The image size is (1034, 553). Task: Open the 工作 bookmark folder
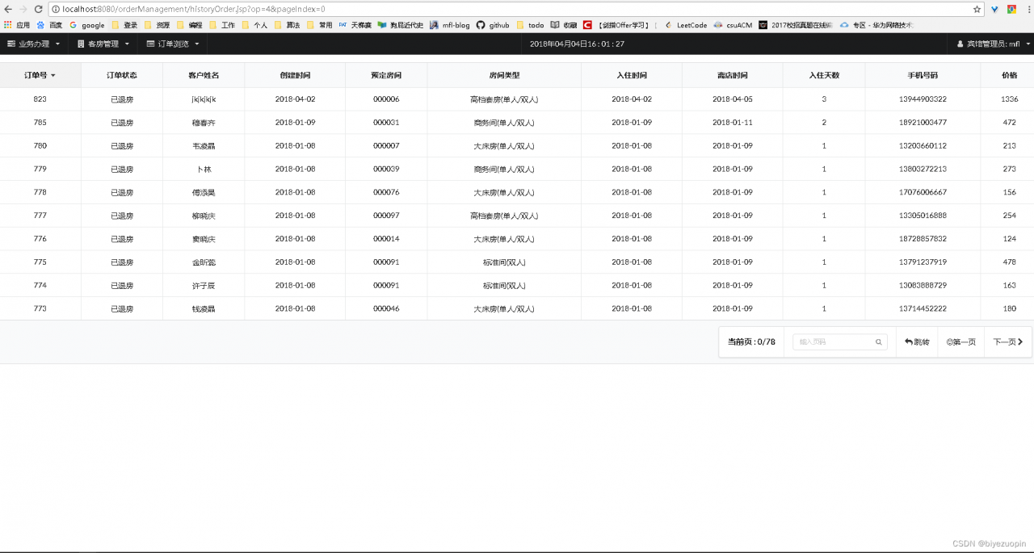[x=221, y=25]
